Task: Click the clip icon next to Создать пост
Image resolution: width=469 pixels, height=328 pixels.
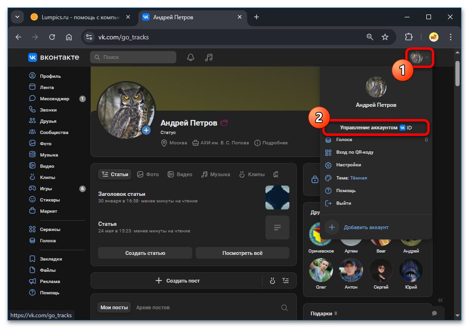Action: click(272, 281)
